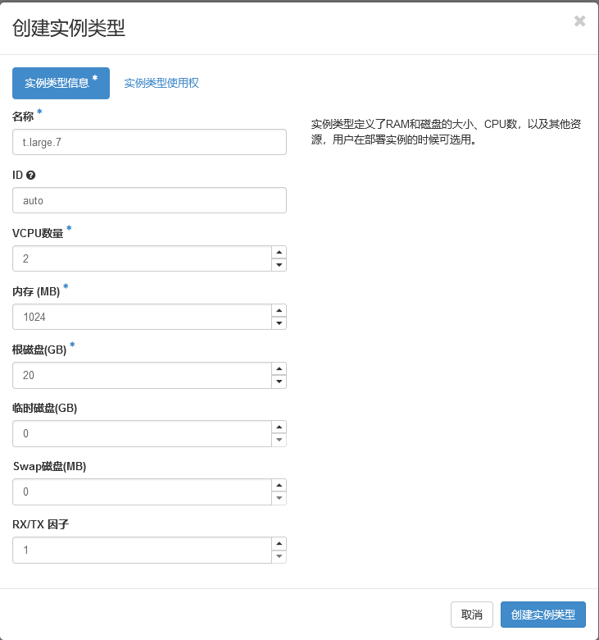Image resolution: width=599 pixels, height=640 pixels.
Task: Increase 内存 (MB) using up arrow
Action: point(279,310)
